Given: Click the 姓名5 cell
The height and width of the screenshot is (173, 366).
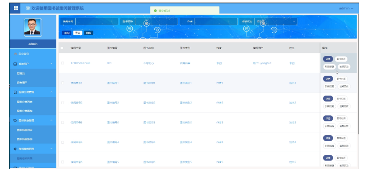Looking at the screenshot, I should point(293,162).
